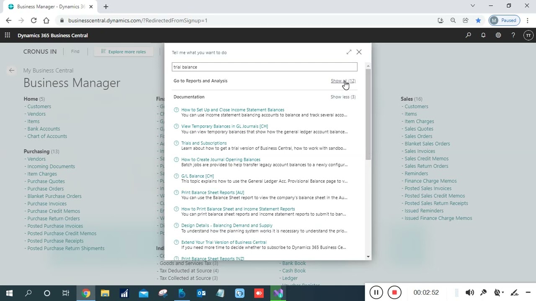Open Mail app from taskbar
Screen dimensions: 536x301
[144, 293]
